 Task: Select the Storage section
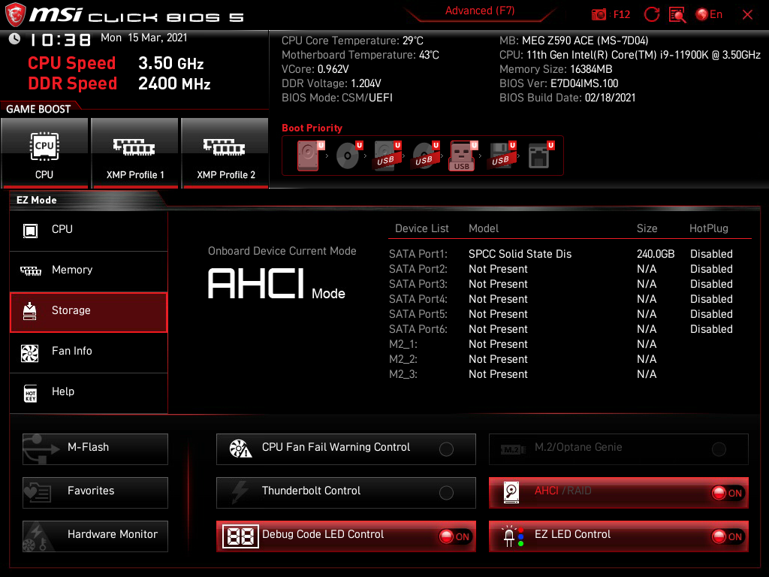[x=89, y=312]
